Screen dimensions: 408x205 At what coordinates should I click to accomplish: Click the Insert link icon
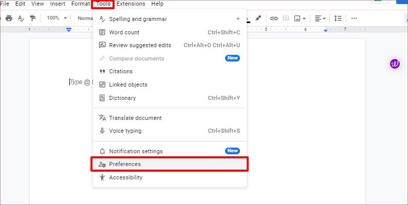pyautogui.click(x=274, y=18)
